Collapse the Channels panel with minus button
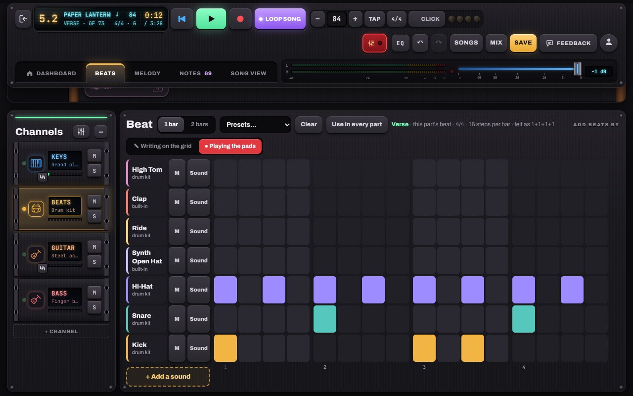 click(x=100, y=132)
